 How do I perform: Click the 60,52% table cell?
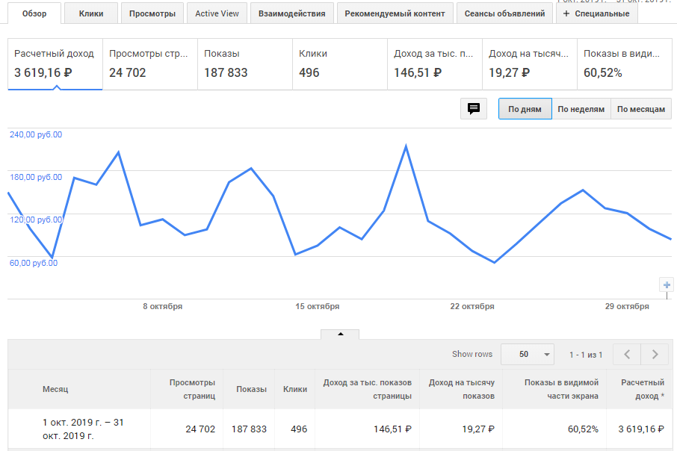click(x=583, y=429)
